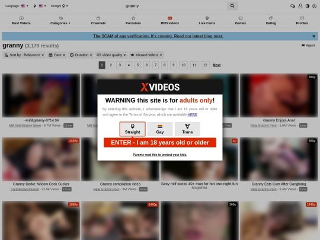This screenshot has height=240, width=320.
Task: Select the Straight option in the dialog
Action: click(x=133, y=129)
